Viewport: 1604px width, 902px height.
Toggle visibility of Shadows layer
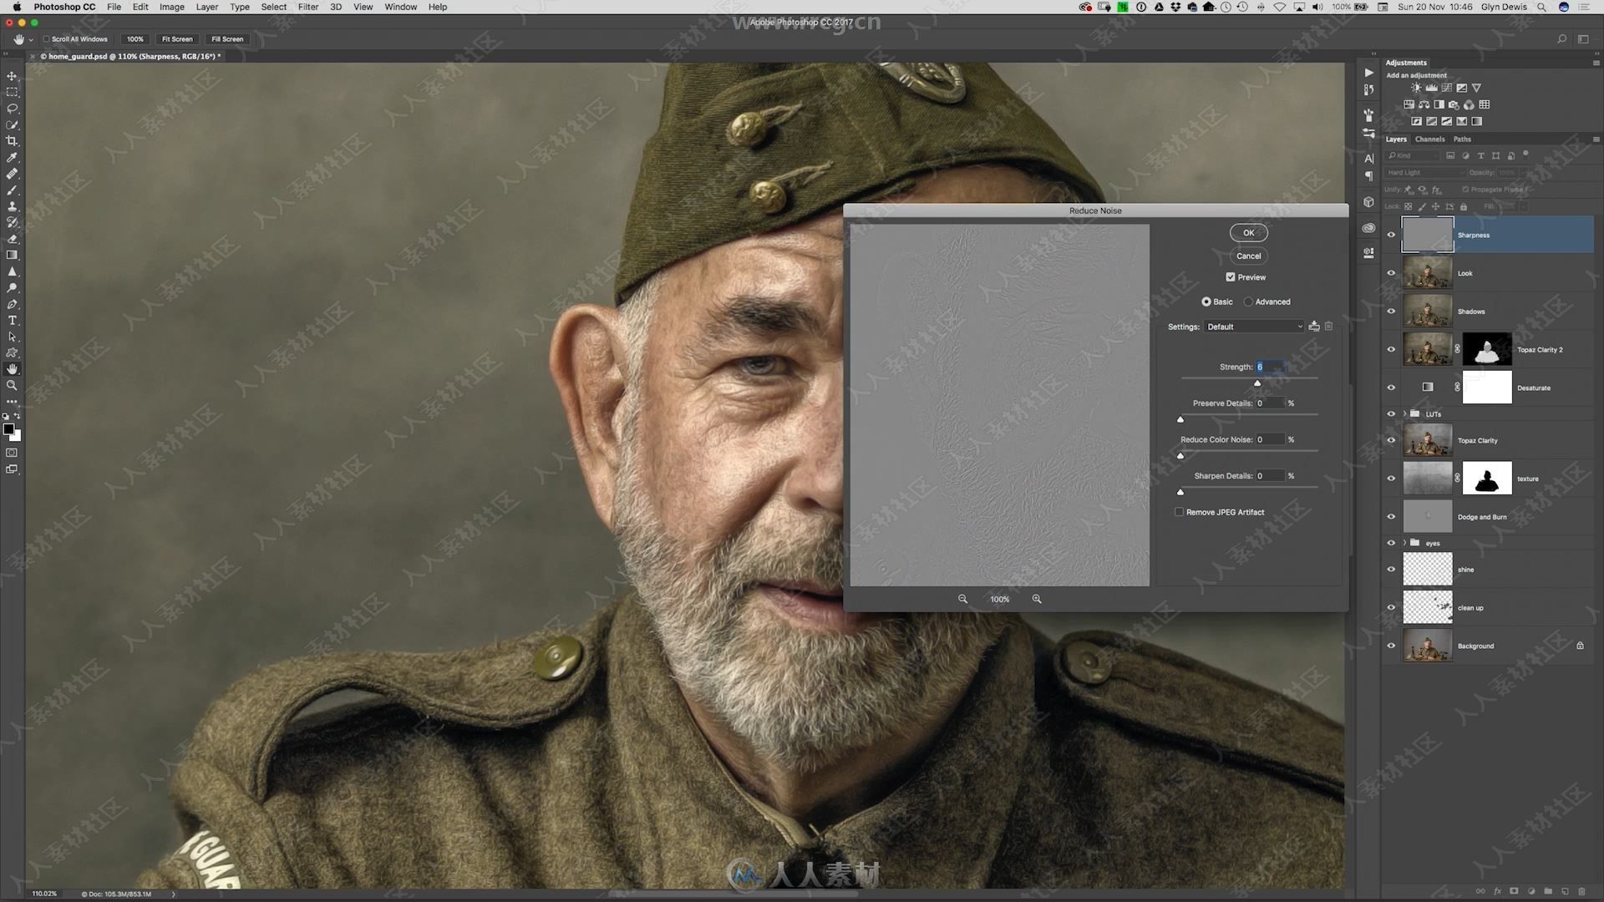coord(1390,311)
